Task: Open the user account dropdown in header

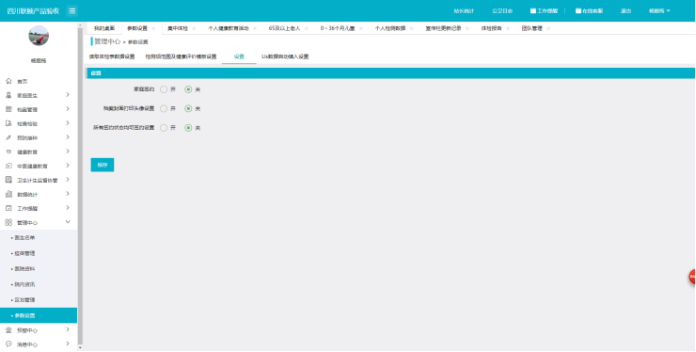Action: [x=659, y=10]
